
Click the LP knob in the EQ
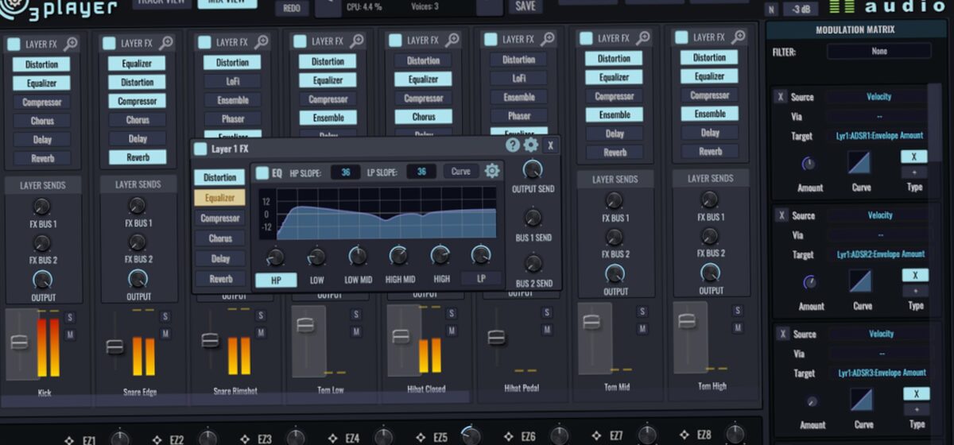pyautogui.click(x=481, y=254)
